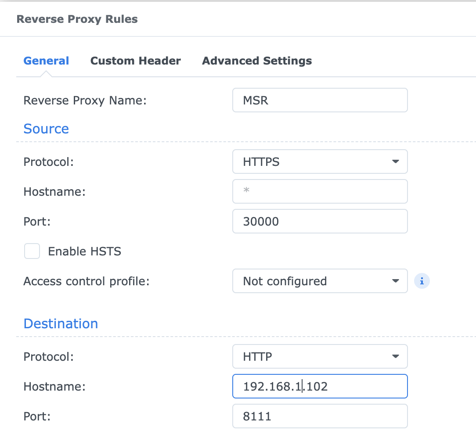The width and height of the screenshot is (476, 445).
Task: Click the Reverse Proxy Name label
Action: click(x=85, y=100)
